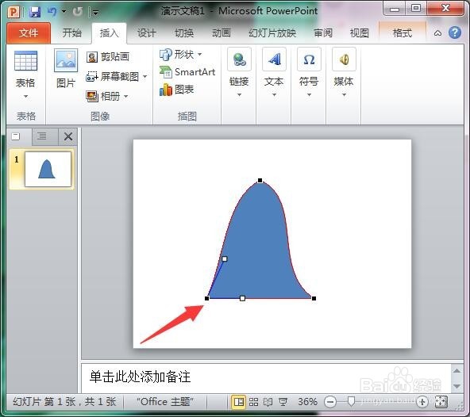Click the 表格 table grid icon
The height and width of the screenshot is (417, 470).
[25, 61]
